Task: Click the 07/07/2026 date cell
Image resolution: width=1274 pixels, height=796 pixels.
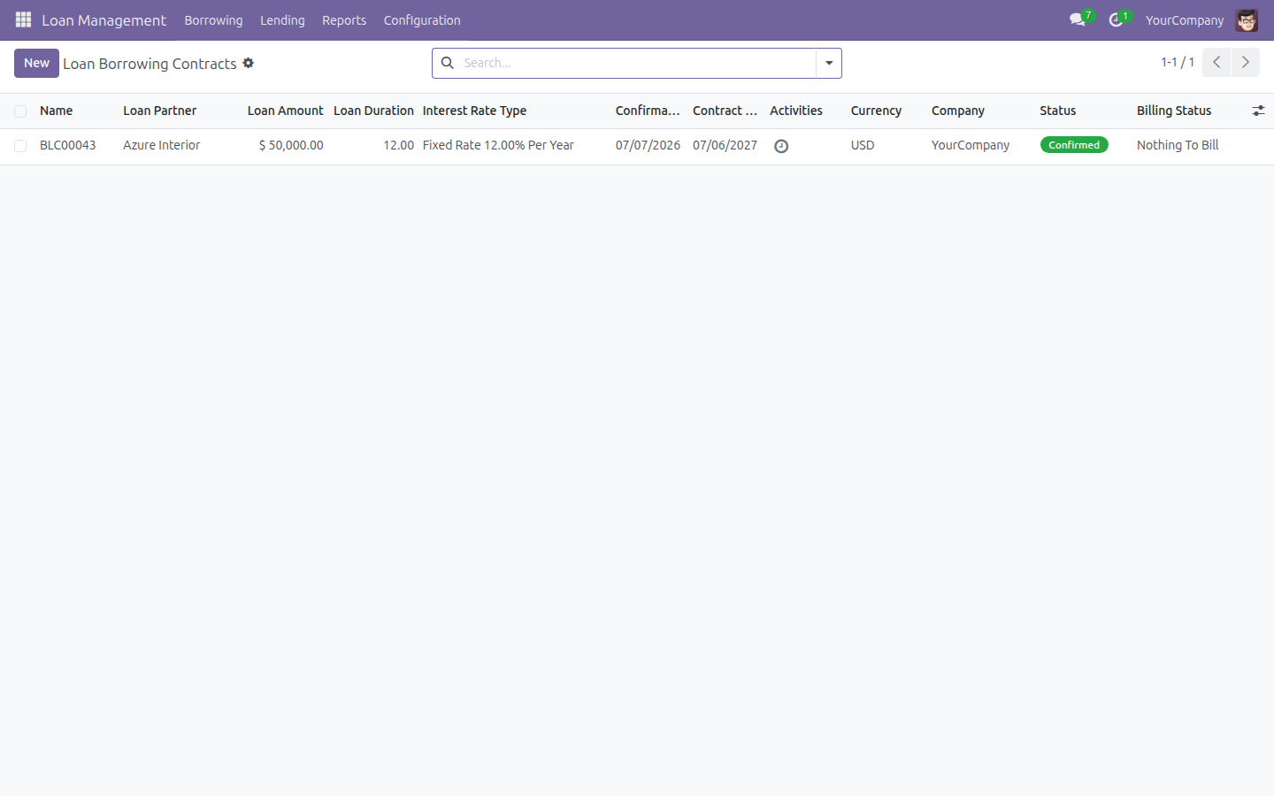Action: click(648, 145)
